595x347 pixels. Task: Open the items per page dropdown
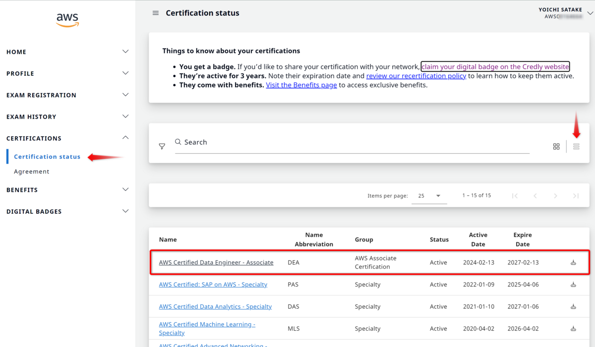pyautogui.click(x=429, y=196)
